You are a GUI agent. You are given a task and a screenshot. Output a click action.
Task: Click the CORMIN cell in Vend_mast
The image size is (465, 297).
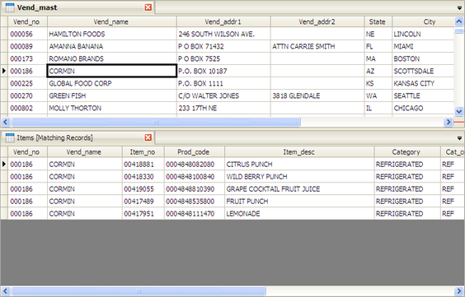(x=112, y=71)
